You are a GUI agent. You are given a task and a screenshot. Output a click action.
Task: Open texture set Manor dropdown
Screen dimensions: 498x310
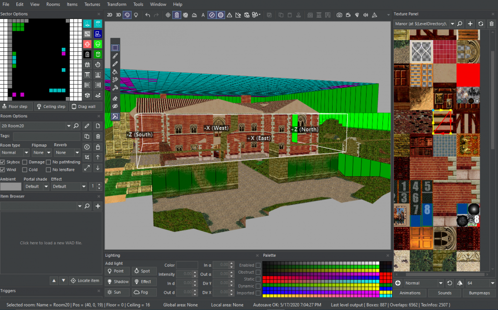pos(424,24)
